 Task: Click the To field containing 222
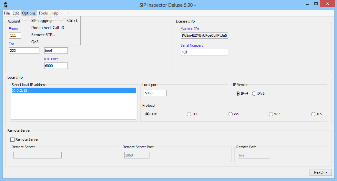tap(24, 51)
